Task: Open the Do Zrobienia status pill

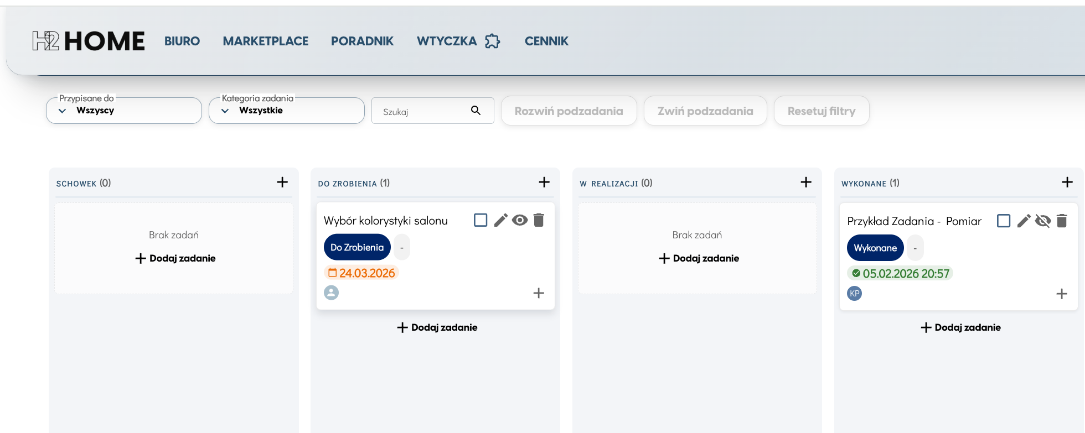Action: click(357, 247)
